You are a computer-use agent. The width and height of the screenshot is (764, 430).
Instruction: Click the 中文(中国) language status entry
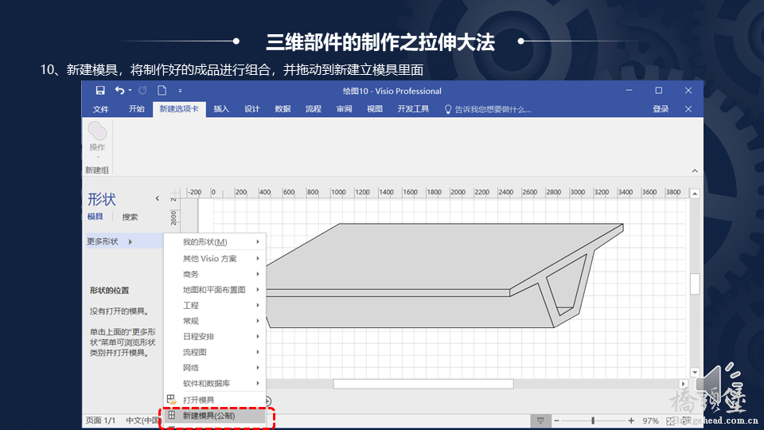point(142,420)
